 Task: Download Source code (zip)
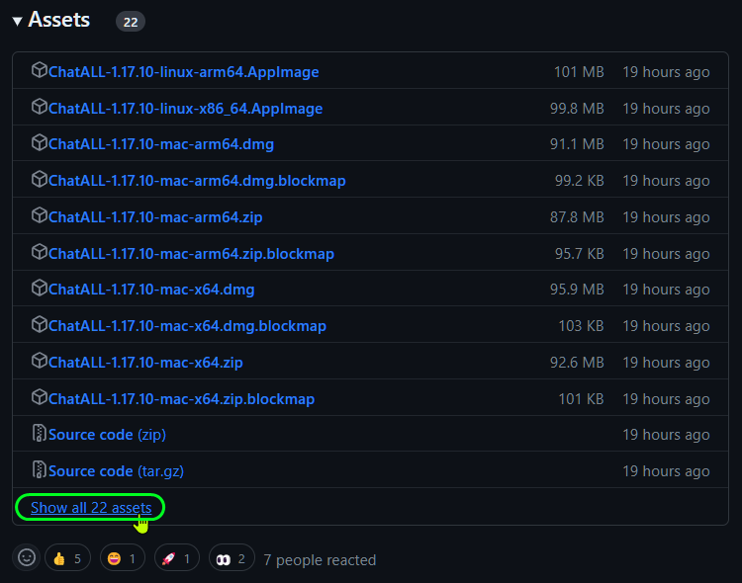coord(107,435)
